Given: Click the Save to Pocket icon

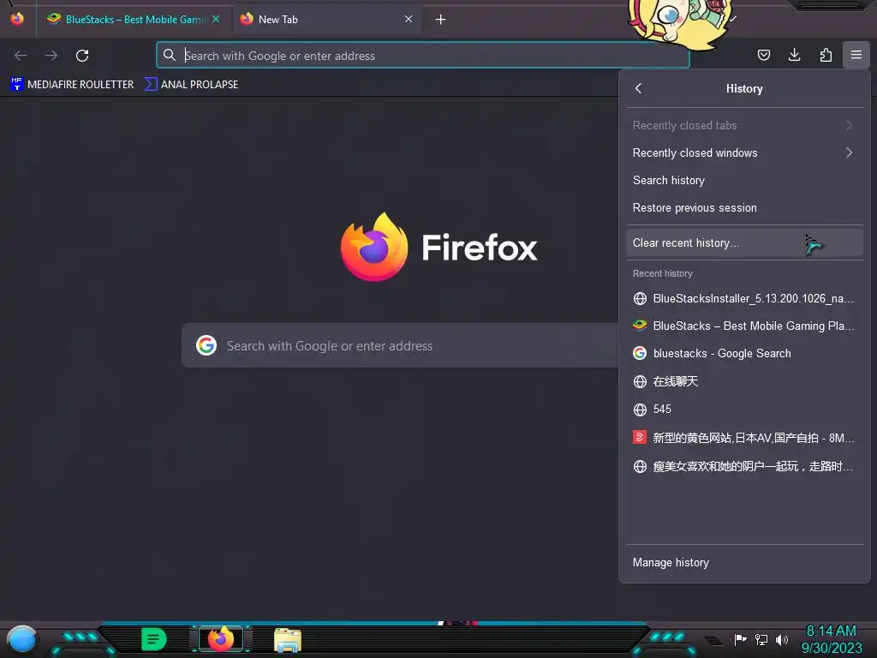Looking at the screenshot, I should 763,55.
